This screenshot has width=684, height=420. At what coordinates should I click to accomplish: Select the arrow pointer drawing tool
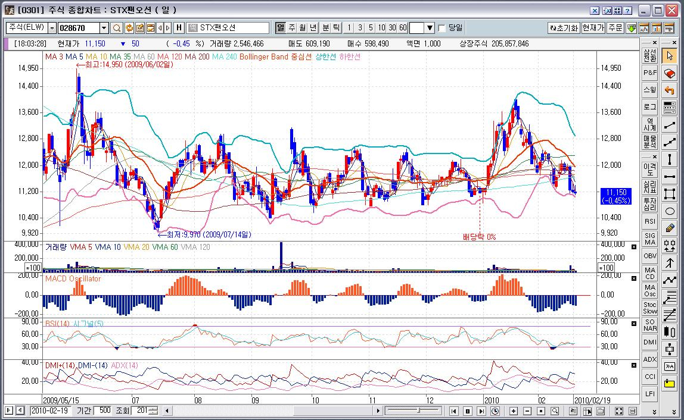[670, 56]
